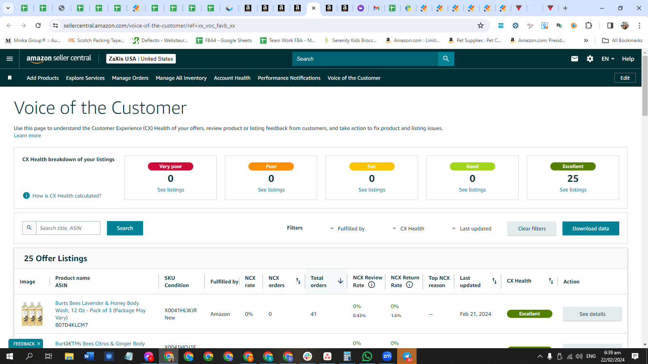
Task: Click the FBA extension icon in Chrome toolbar
Action: point(501,26)
